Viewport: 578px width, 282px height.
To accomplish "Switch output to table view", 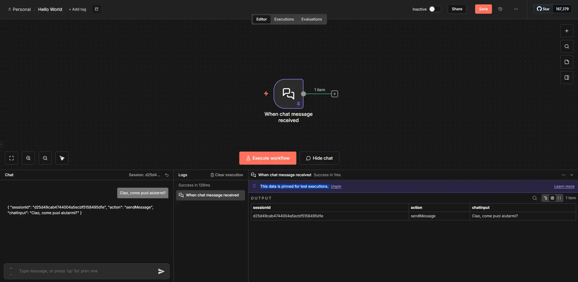I will pos(552,198).
